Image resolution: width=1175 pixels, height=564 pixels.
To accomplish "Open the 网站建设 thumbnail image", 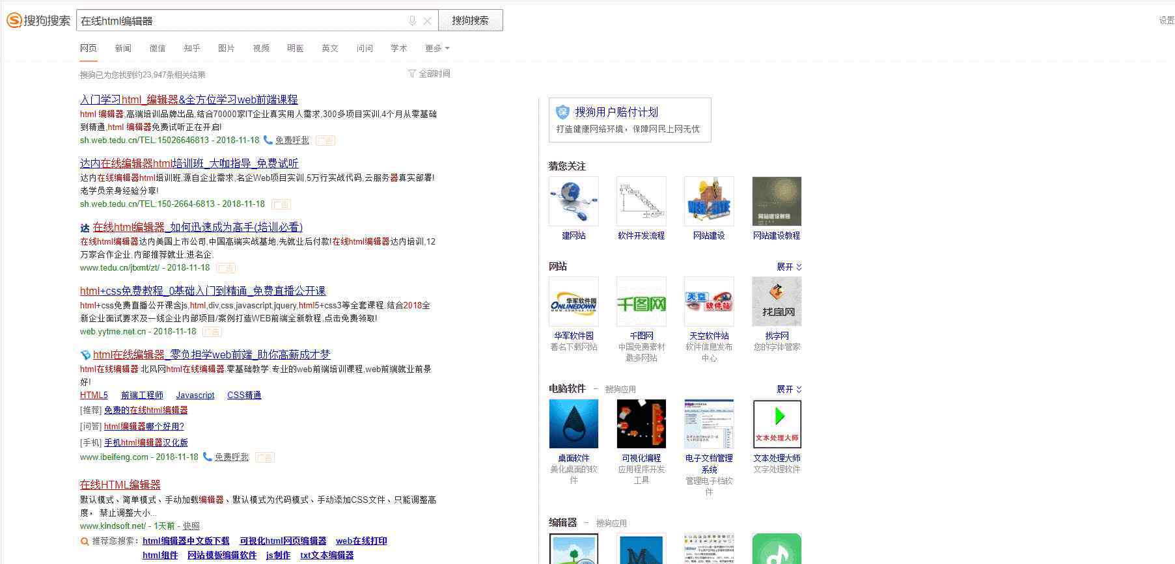I will coord(709,202).
